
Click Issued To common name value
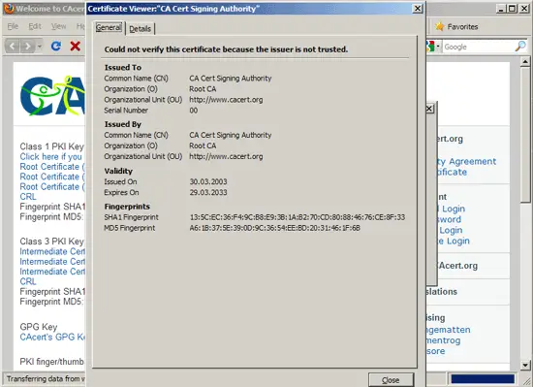click(231, 79)
